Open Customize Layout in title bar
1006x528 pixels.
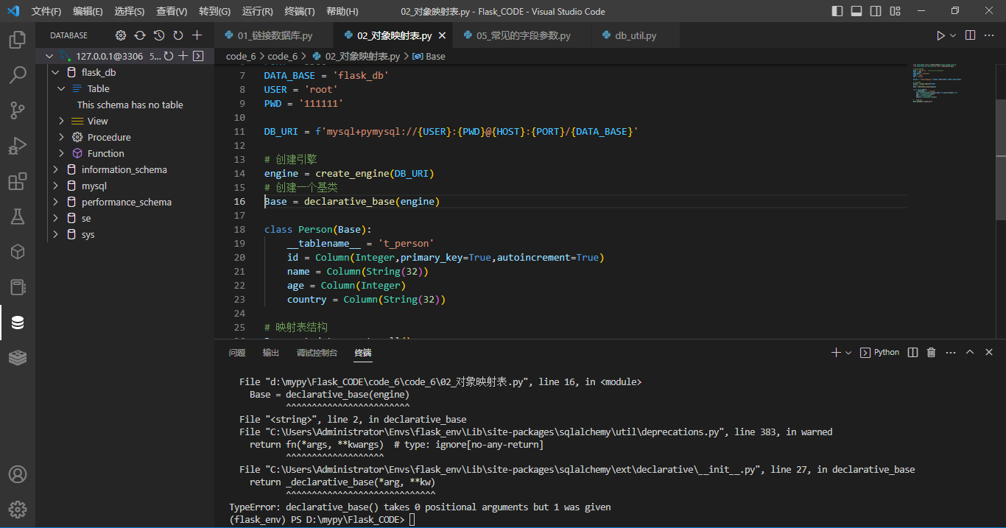[x=895, y=11]
